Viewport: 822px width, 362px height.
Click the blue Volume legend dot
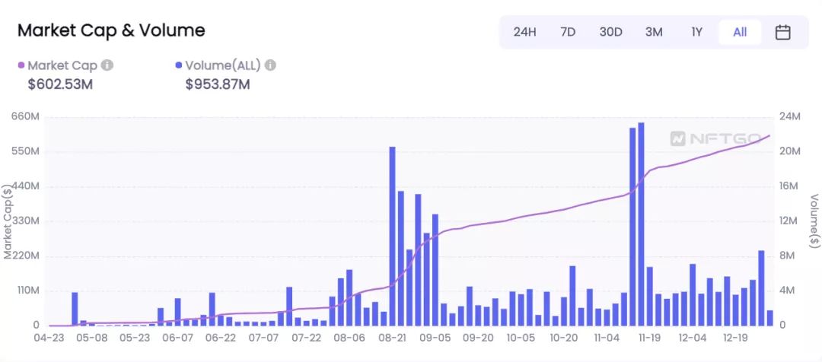pyautogui.click(x=179, y=65)
